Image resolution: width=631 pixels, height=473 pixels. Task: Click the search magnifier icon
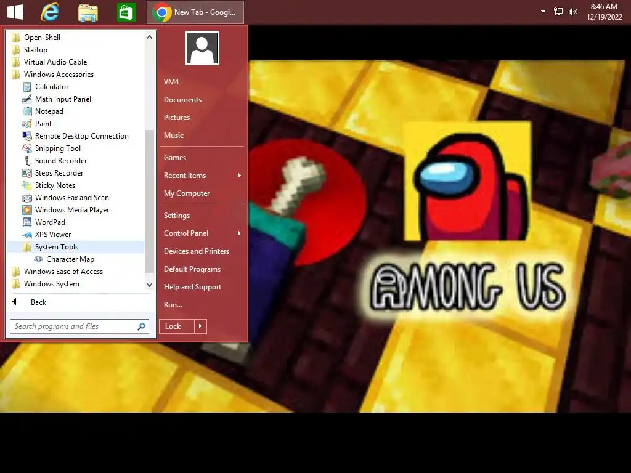point(141,326)
